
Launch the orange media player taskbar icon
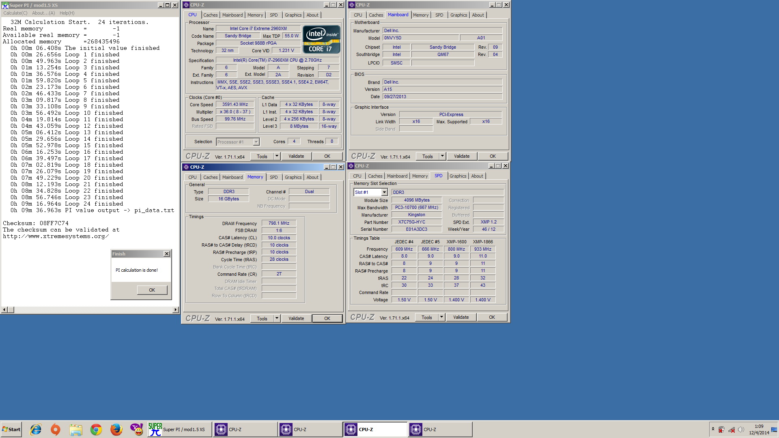click(x=56, y=429)
